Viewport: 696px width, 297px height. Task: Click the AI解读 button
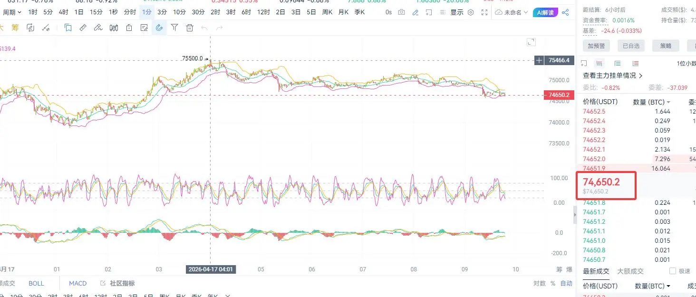tap(544, 12)
